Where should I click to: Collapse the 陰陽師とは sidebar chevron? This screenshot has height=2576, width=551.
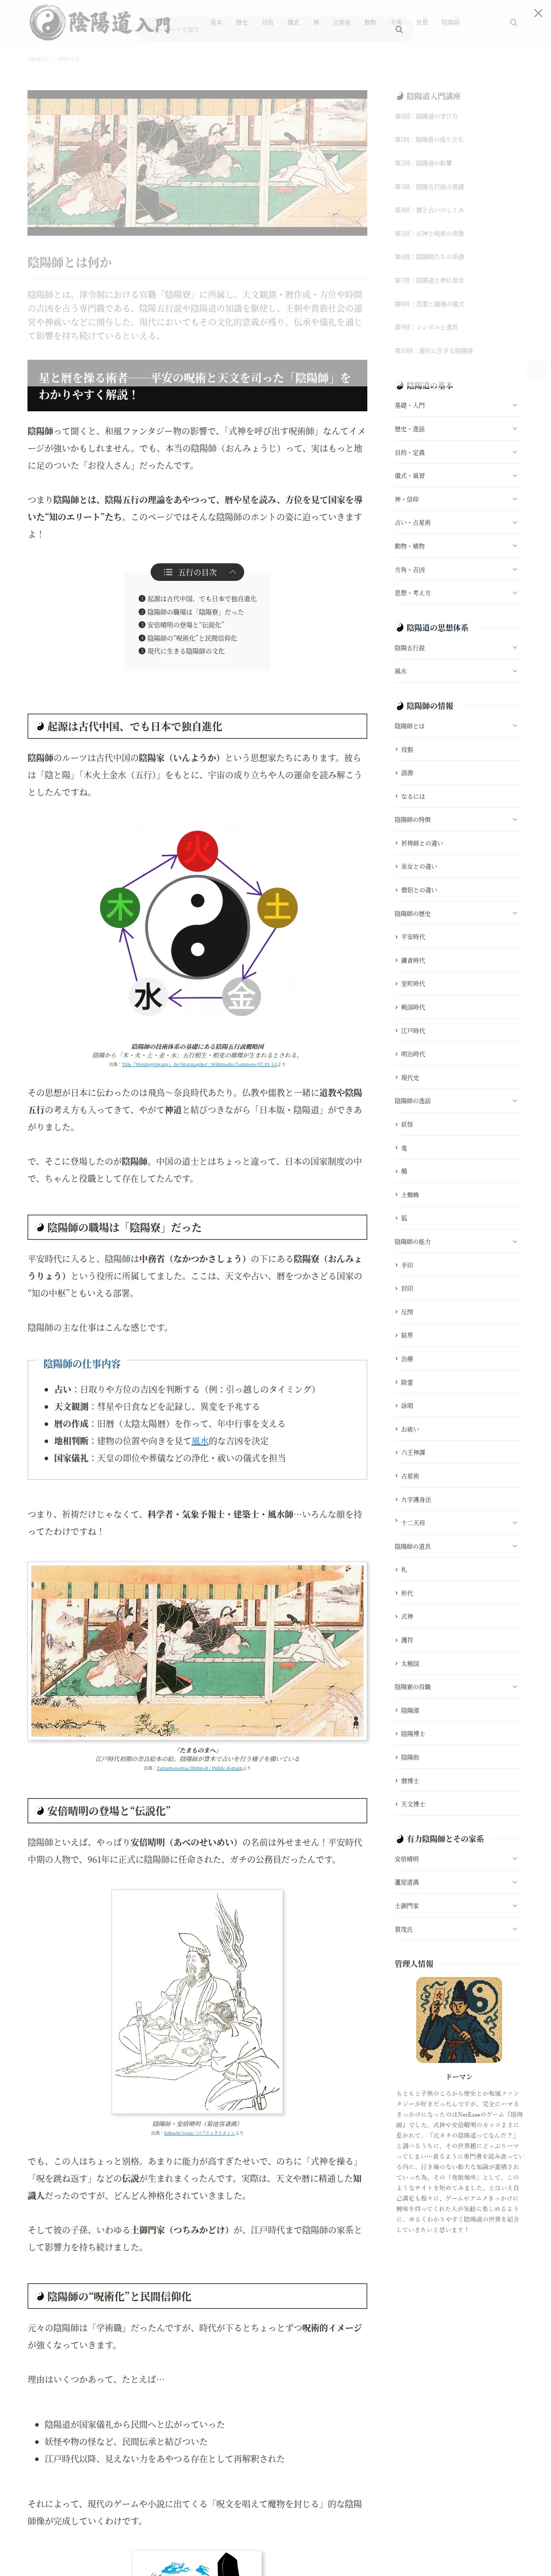(515, 726)
